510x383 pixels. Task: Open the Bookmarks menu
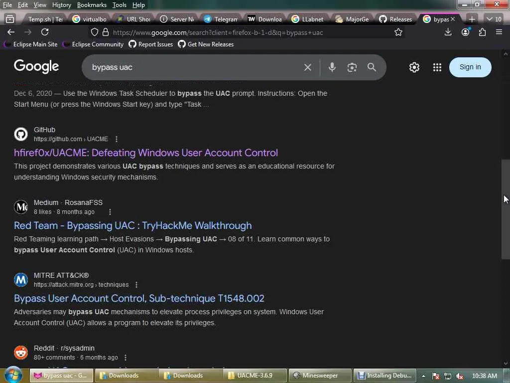[x=92, y=5]
